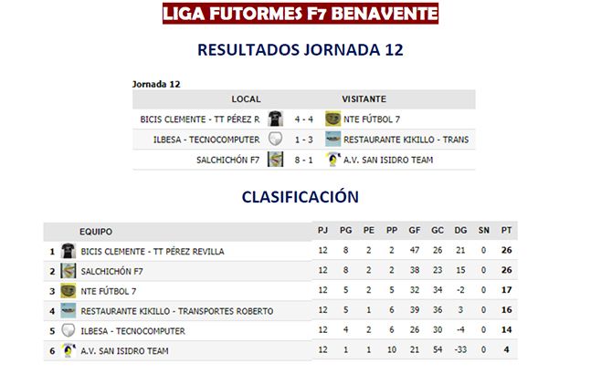Image resolution: width=612 pixels, height=374 pixels.
Task: Open Bicis Clemente - TT Pérez Revilla standings row
Action: click(153, 251)
